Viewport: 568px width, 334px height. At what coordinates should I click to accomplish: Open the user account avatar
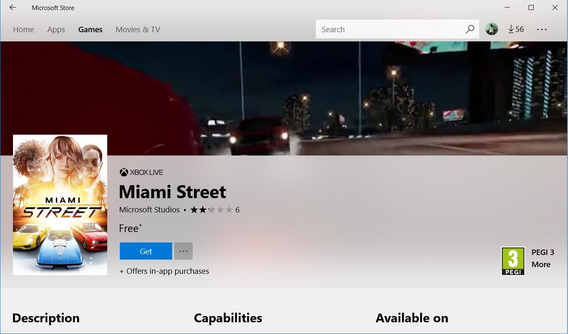492,29
